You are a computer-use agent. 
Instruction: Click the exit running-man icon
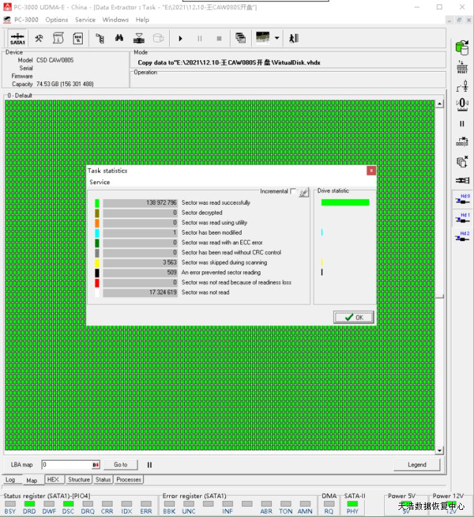click(294, 38)
